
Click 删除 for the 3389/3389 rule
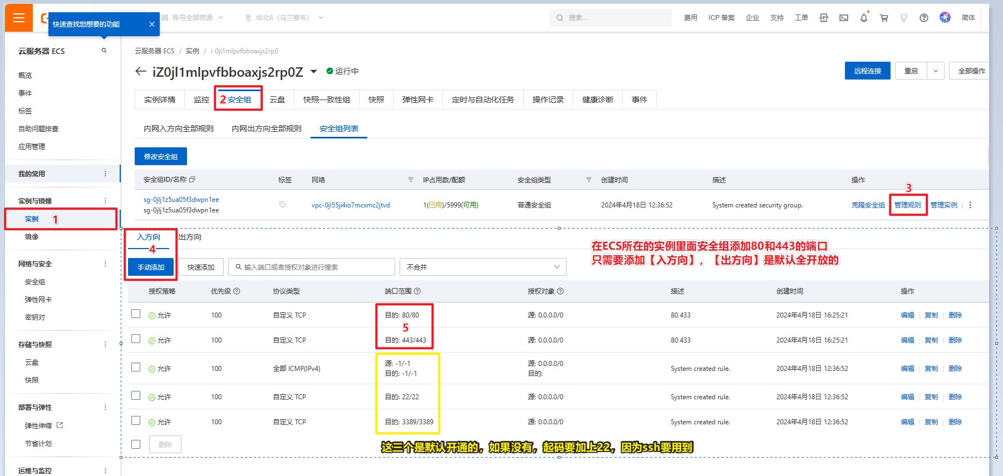955,422
